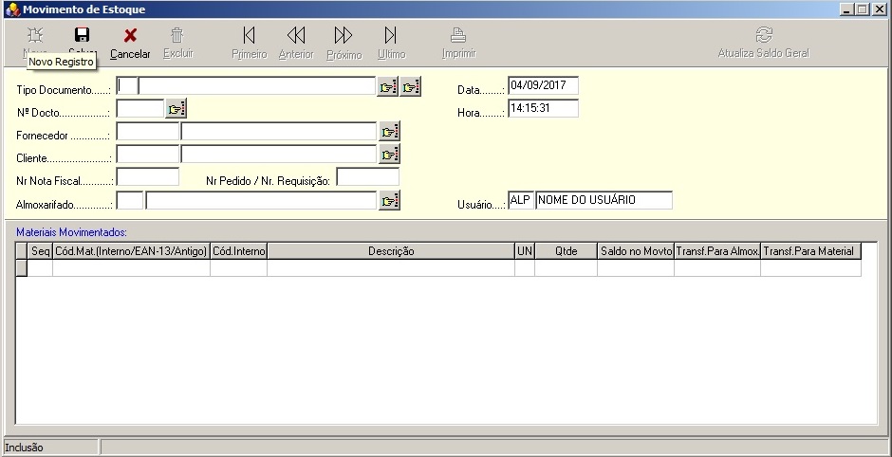The image size is (892, 457).
Task: Go to Primeiro record in toolbar
Action: tap(249, 36)
